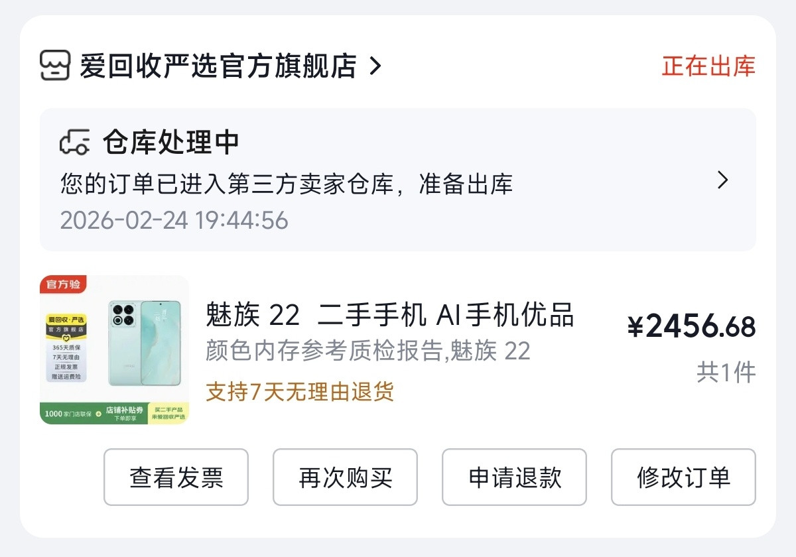The width and height of the screenshot is (796, 557).
Task: Click the 顺回收·严选 official store badge
Action: tap(66, 323)
